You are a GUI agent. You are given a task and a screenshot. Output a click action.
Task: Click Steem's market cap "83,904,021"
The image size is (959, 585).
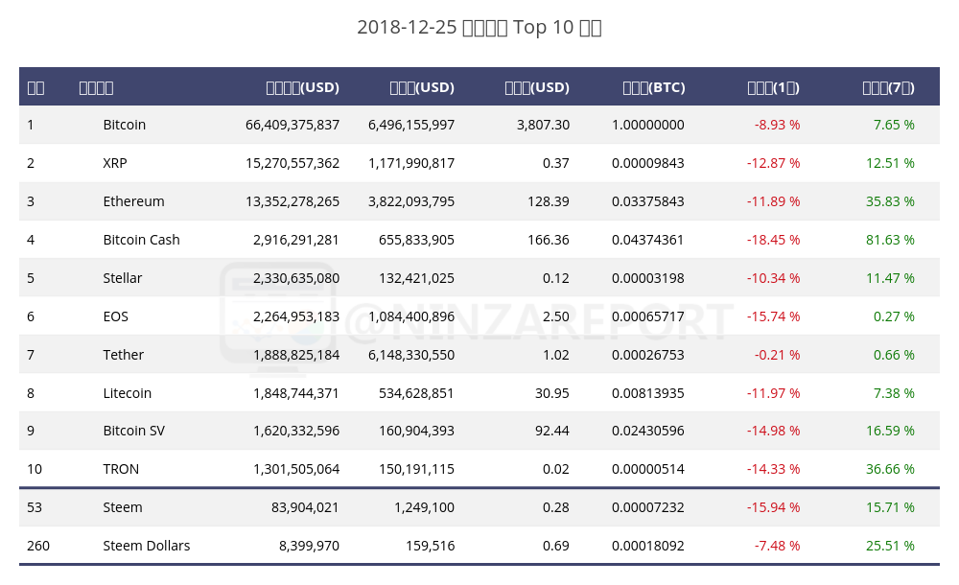pyautogui.click(x=305, y=508)
